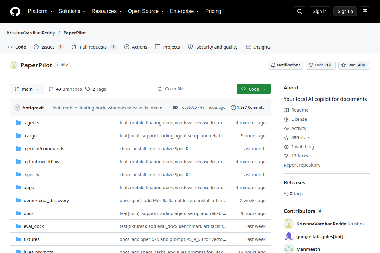Image resolution: width=380 pixels, height=253 pixels.
Task: Open the main branch selector
Action: click(x=27, y=89)
